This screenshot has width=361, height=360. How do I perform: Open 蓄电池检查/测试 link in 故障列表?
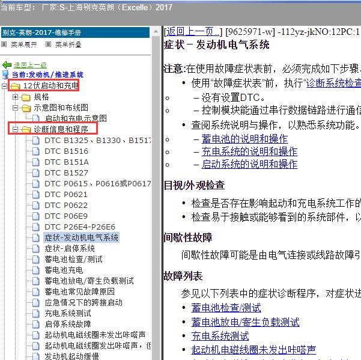226,308
